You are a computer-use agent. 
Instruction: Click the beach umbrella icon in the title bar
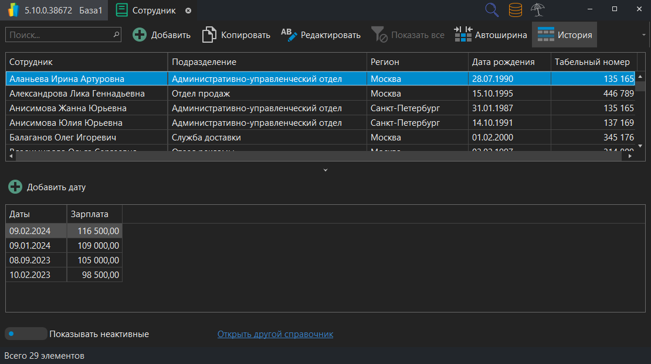(537, 10)
